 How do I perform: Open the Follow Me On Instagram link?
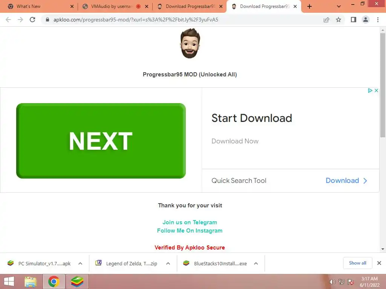pyautogui.click(x=190, y=231)
